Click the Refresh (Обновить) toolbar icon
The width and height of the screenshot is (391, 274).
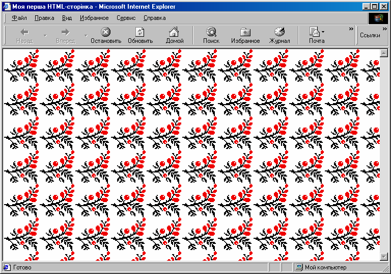pos(140,32)
